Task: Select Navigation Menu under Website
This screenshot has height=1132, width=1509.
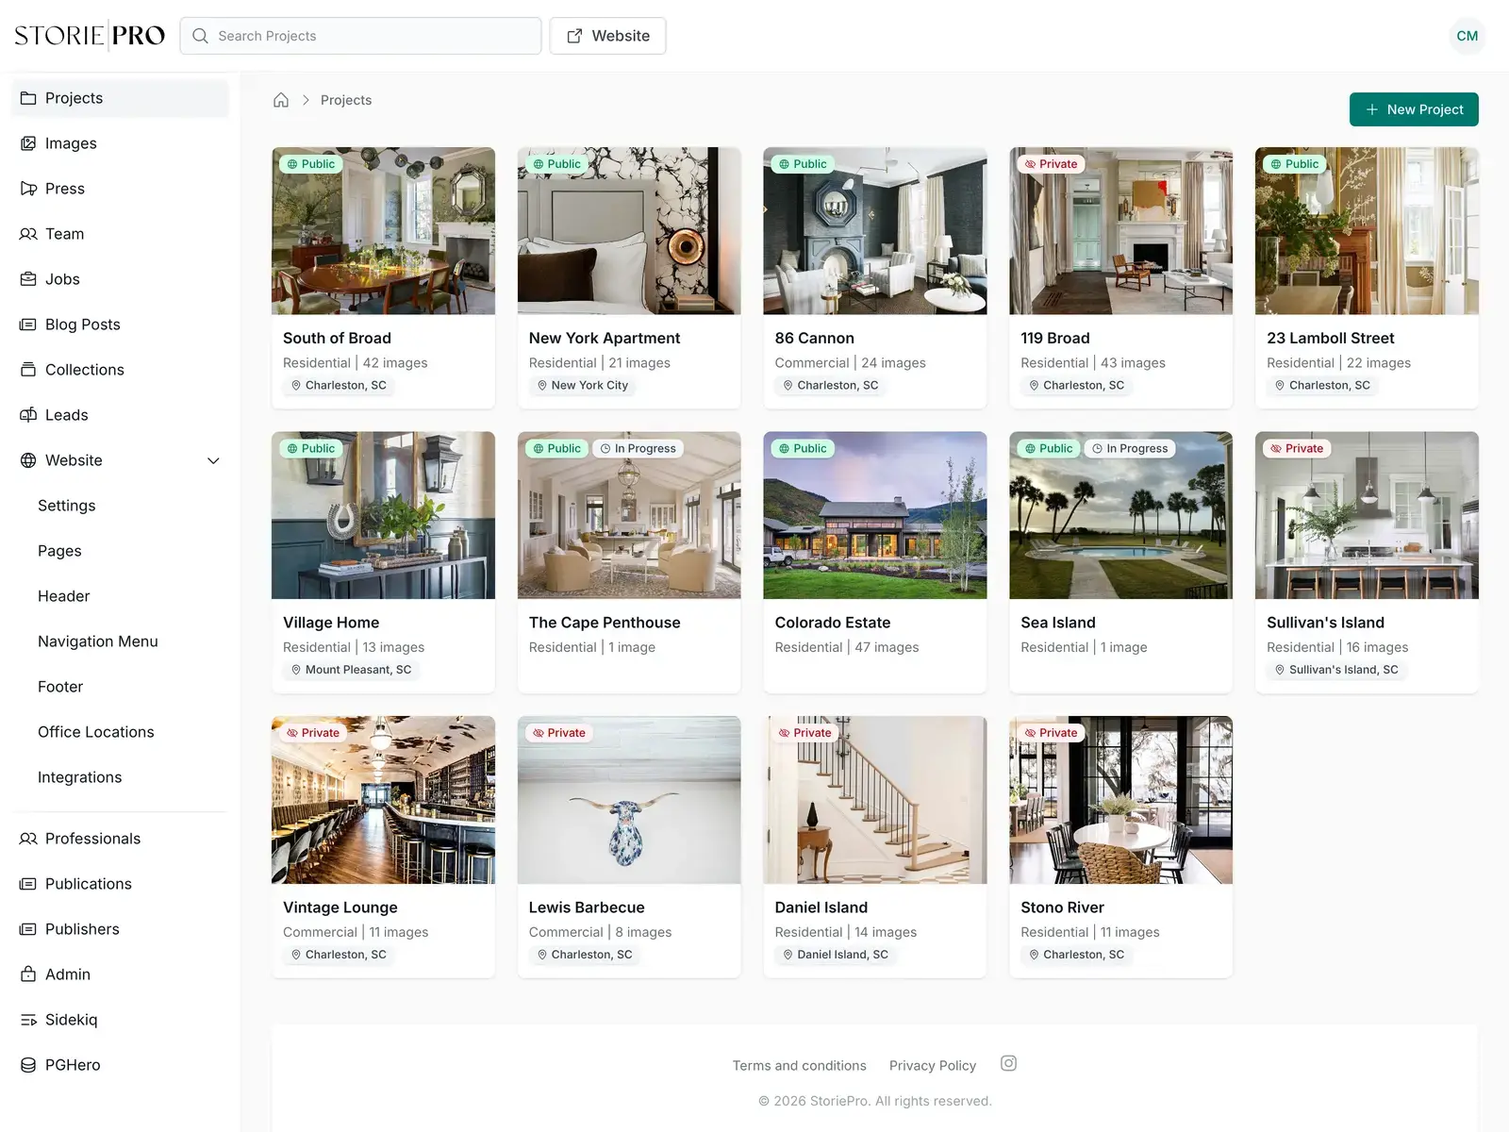Action: (x=97, y=641)
